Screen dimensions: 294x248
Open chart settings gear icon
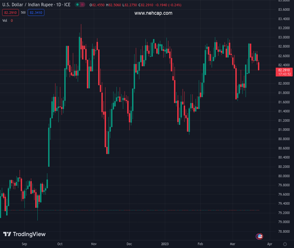pyautogui.click(x=285, y=244)
